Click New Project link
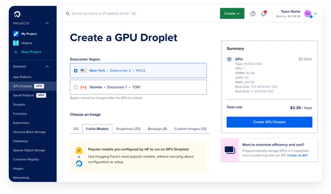331x194 pixels. (x=31, y=52)
